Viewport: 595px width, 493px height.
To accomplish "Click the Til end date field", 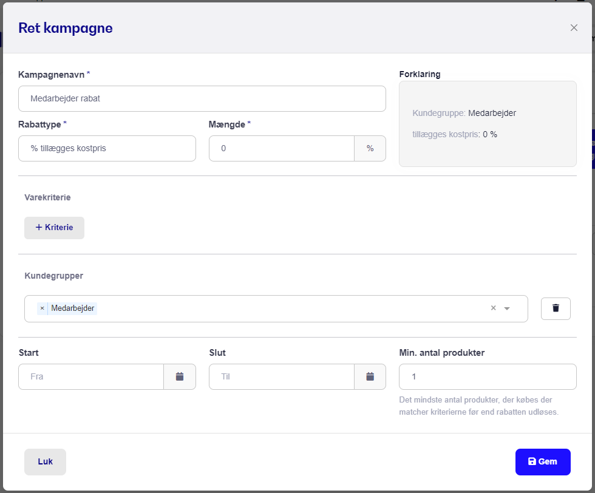I will (281, 376).
